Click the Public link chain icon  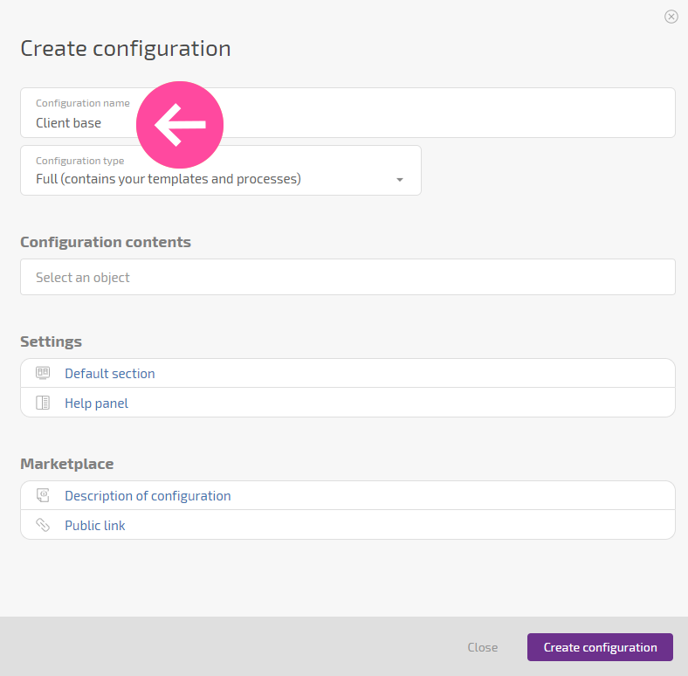coord(43,525)
